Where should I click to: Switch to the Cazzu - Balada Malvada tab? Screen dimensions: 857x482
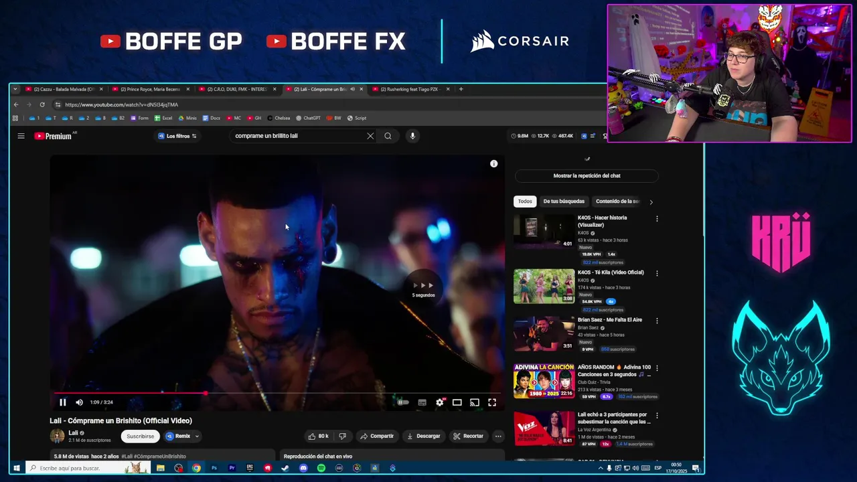(x=64, y=89)
